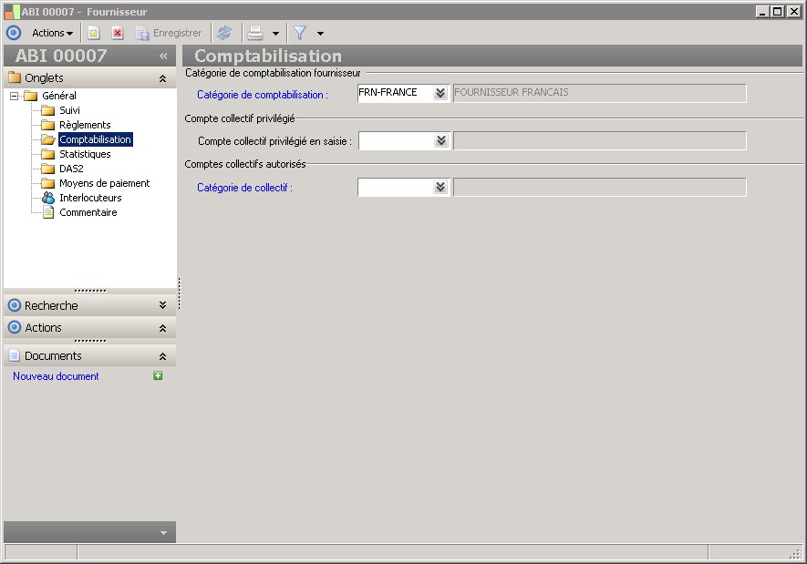Click the Suivi folder icon
This screenshot has height=564, width=807.
point(47,110)
